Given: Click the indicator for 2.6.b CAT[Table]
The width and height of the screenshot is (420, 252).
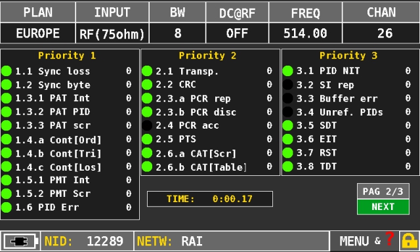Looking at the screenshot, I should [x=147, y=167].
